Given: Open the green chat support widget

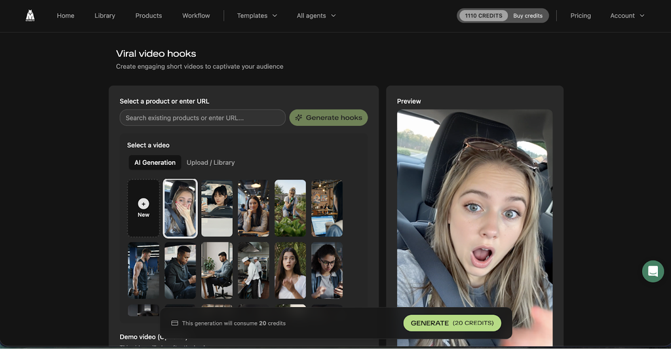Looking at the screenshot, I should 653,271.
